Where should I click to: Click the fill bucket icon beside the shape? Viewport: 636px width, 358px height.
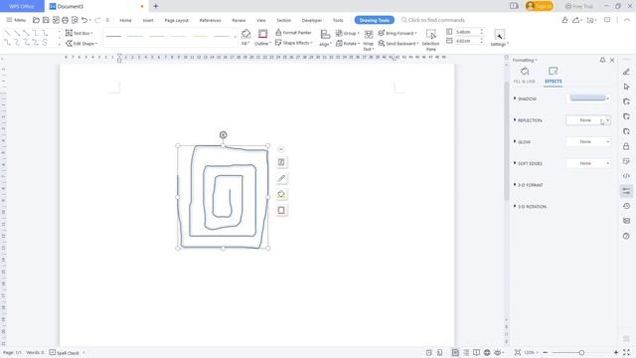[281, 195]
